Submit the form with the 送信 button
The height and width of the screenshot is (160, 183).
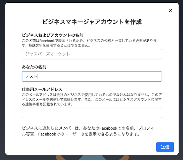165,147
